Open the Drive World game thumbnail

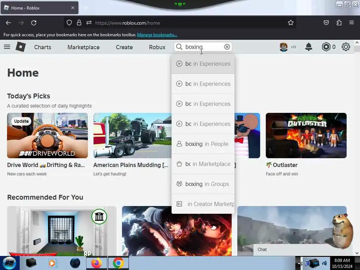(47, 135)
